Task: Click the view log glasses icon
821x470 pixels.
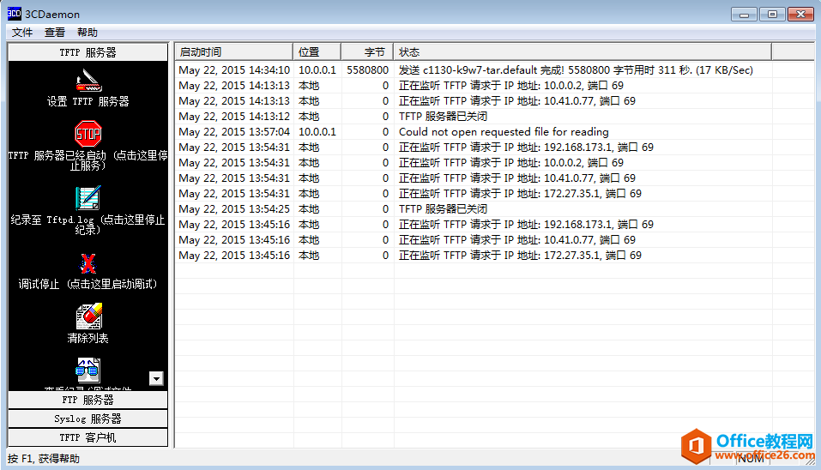Action: [88, 371]
